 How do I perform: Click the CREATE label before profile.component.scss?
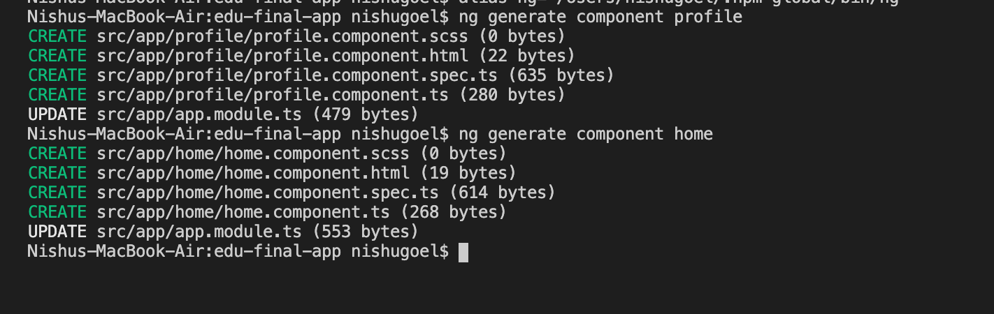point(57,36)
